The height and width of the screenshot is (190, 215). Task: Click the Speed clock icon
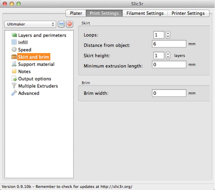(x=14, y=50)
